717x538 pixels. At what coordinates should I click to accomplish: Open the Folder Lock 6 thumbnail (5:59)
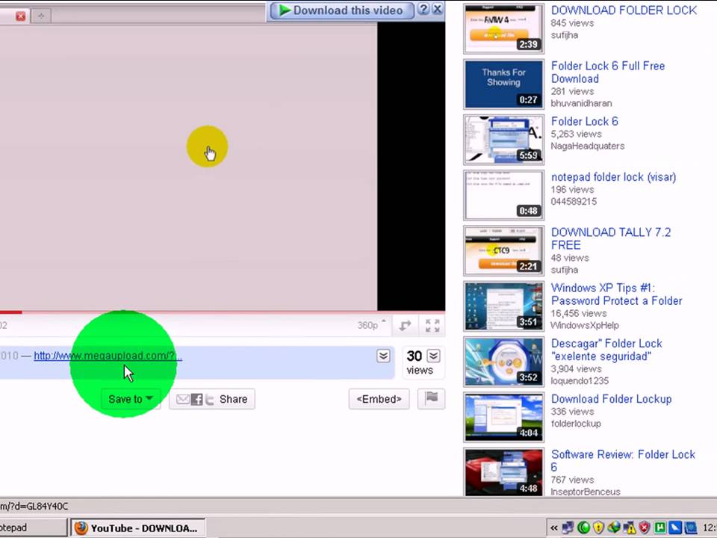pyautogui.click(x=503, y=140)
